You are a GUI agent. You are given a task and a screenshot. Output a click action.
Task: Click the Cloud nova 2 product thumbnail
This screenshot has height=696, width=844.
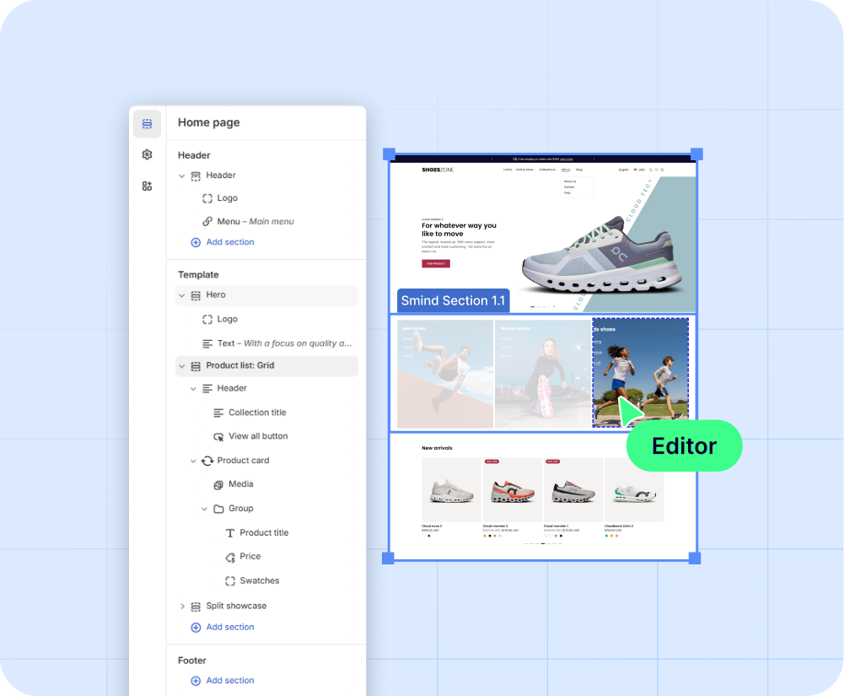pyautogui.click(x=451, y=490)
